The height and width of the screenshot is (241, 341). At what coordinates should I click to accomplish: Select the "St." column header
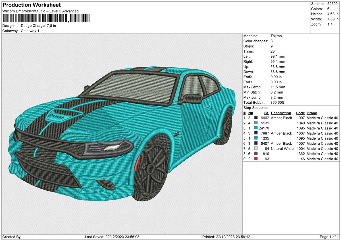[x=267, y=113]
